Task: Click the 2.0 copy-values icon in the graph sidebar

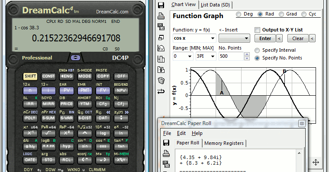Action: click(161, 27)
